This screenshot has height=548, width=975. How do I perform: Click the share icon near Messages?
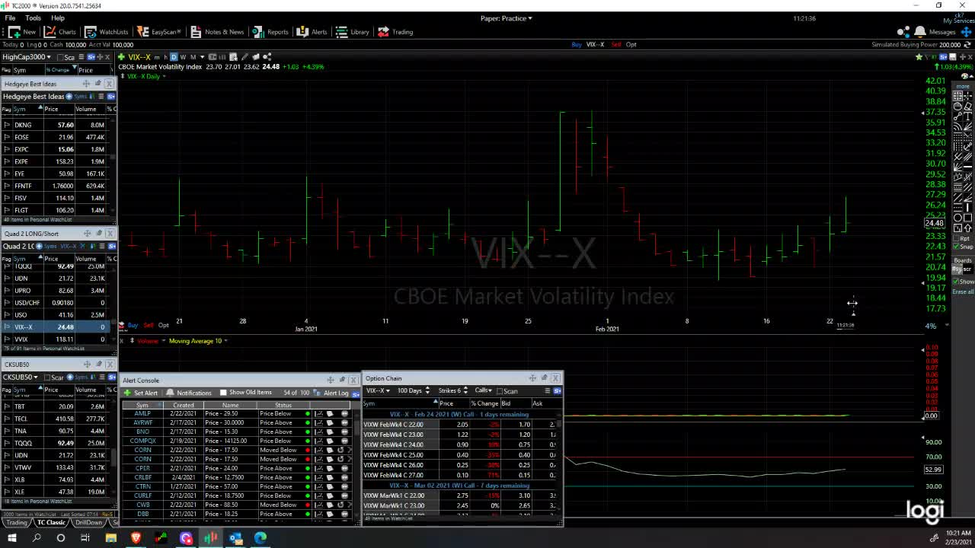pos(904,32)
